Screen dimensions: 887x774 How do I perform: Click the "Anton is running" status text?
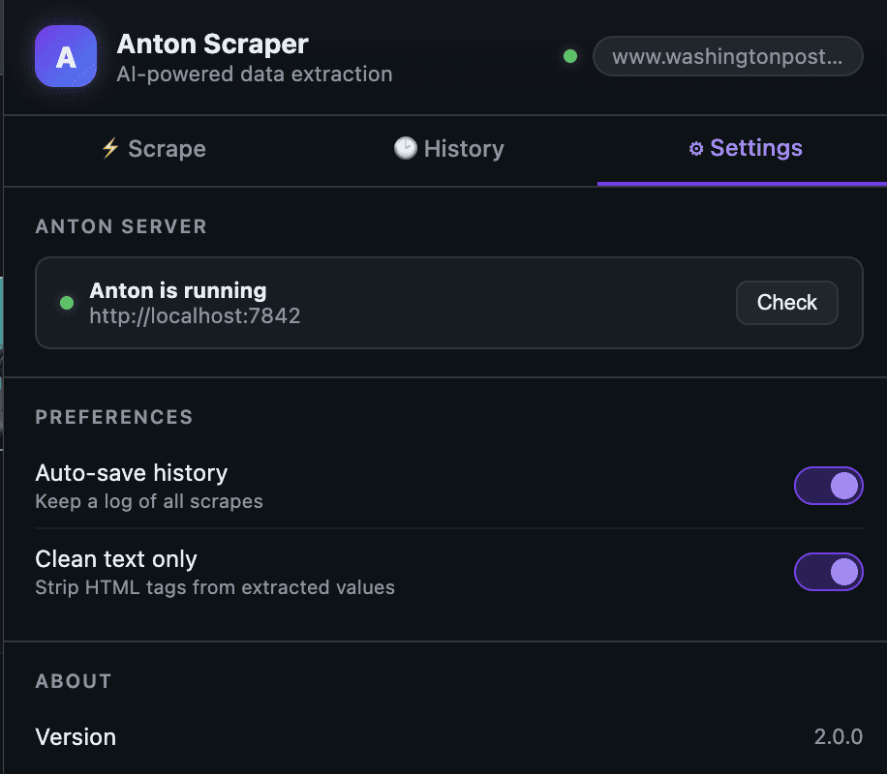point(178,290)
